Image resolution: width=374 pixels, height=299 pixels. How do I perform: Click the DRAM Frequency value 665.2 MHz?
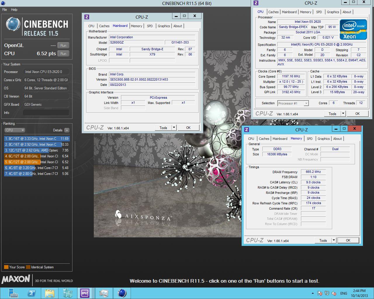313,172
